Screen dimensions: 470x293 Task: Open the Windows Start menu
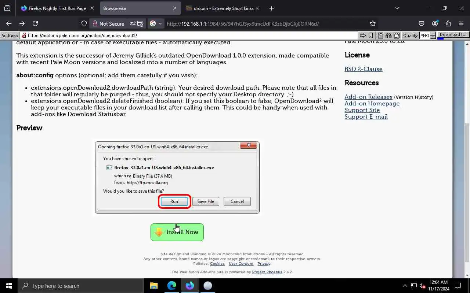9,286
